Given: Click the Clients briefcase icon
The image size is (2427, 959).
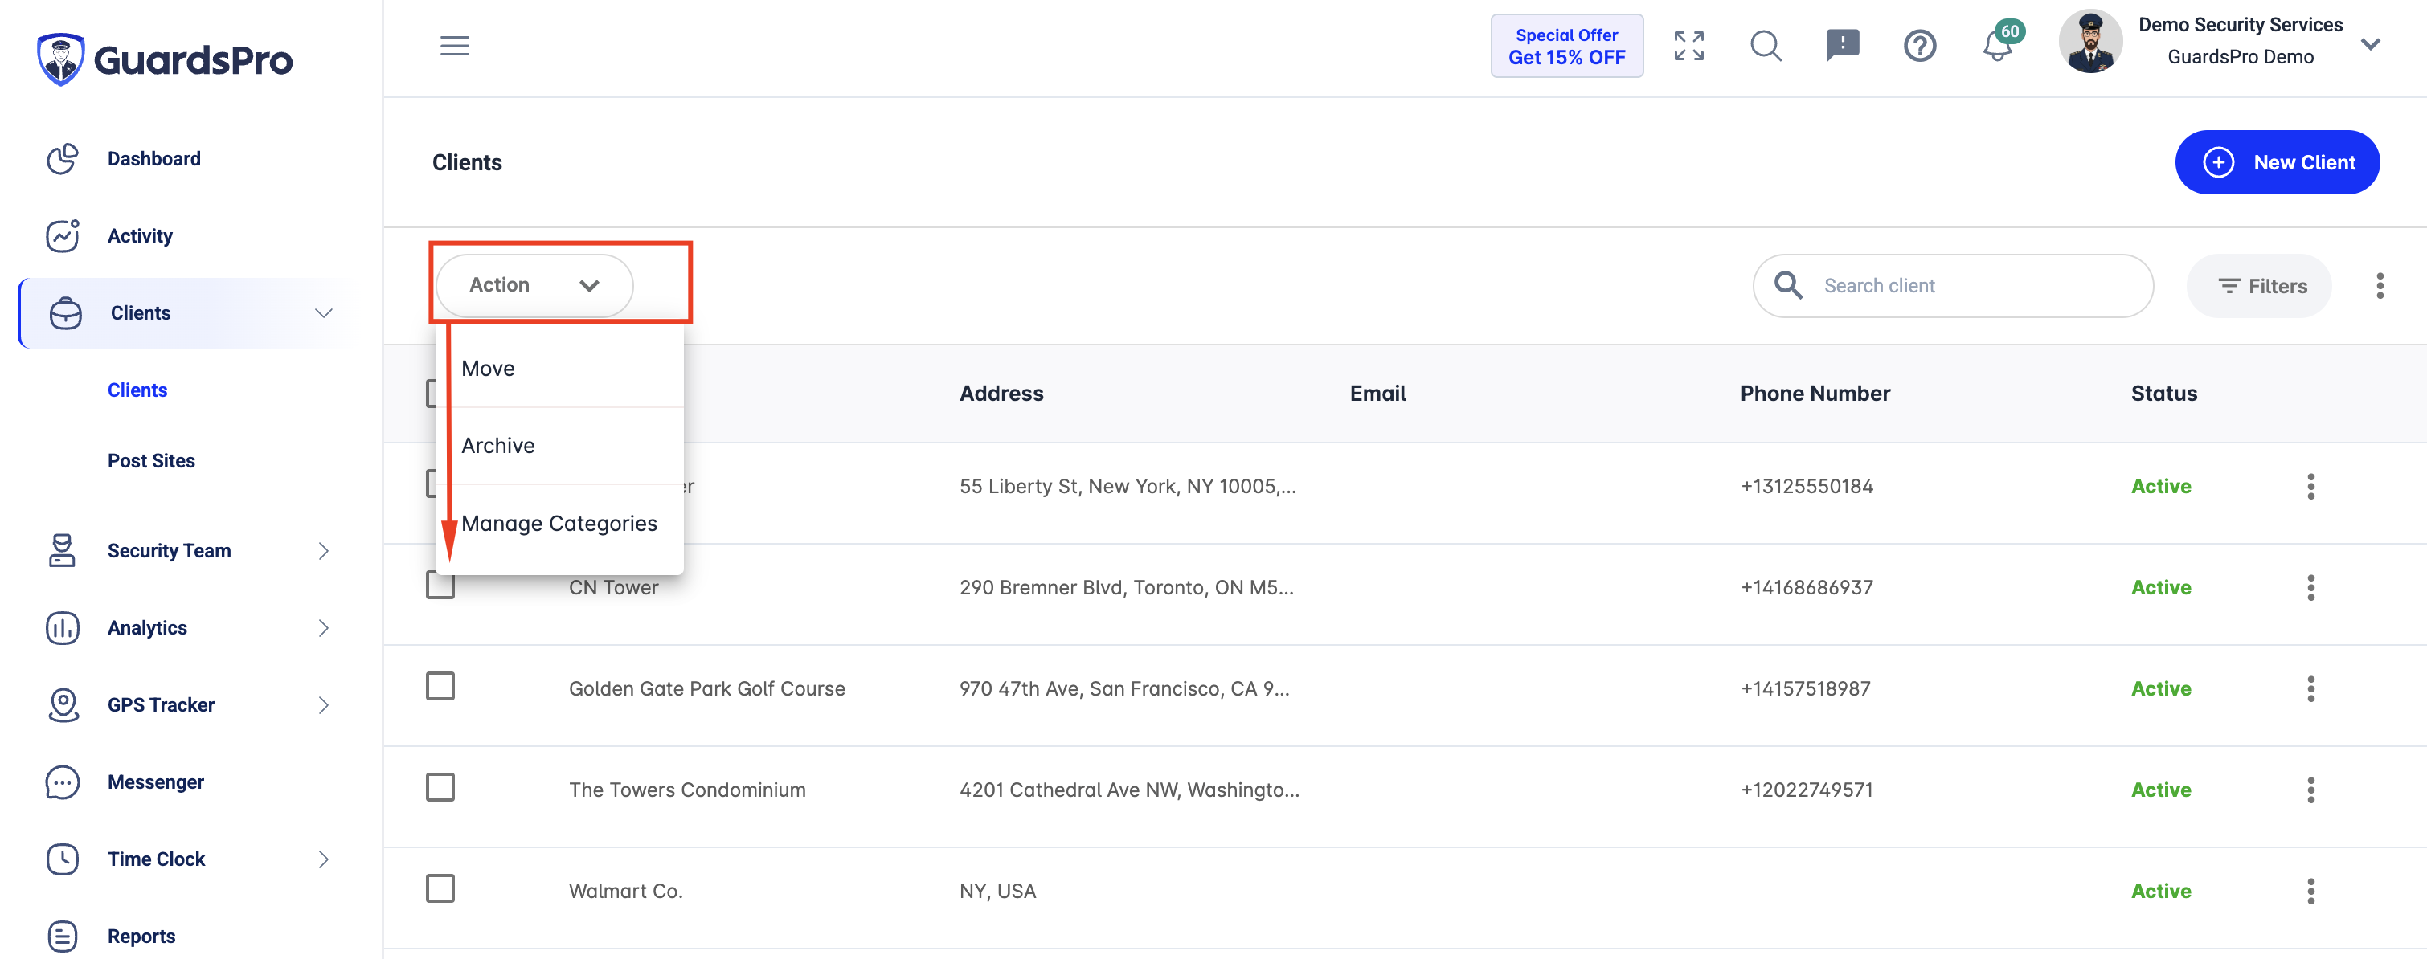Looking at the screenshot, I should coord(66,312).
